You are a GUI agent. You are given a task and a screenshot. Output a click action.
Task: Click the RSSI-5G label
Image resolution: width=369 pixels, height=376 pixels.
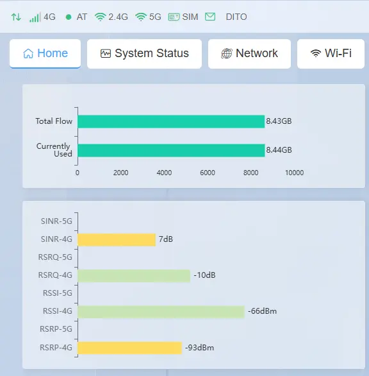click(58, 293)
